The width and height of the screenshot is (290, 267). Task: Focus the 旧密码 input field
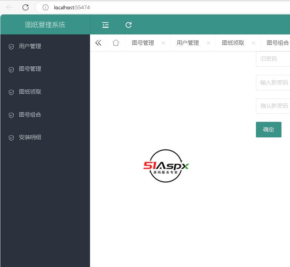tap(273, 59)
